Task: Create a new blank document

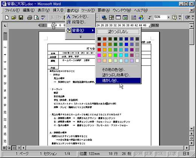Action: coord(7,17)
